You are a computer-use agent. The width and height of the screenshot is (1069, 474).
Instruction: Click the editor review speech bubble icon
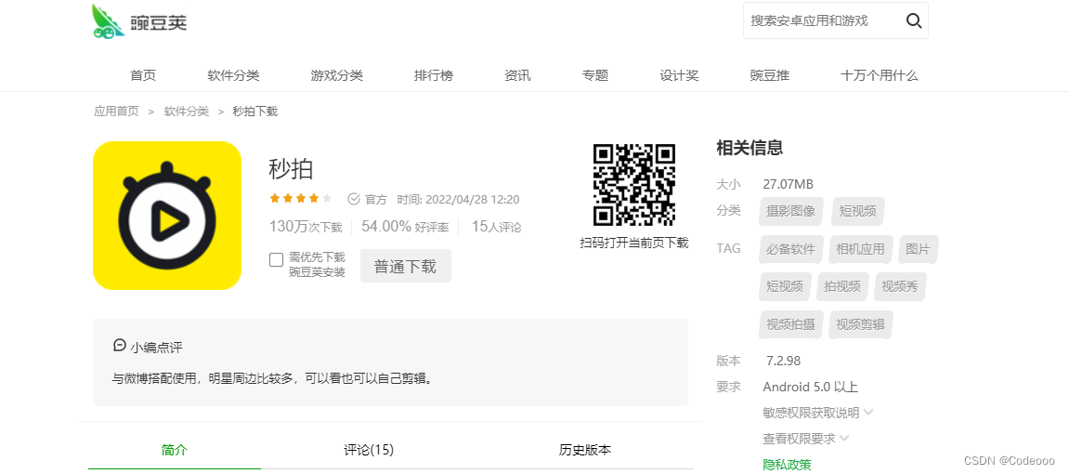(x=119, y=346)
